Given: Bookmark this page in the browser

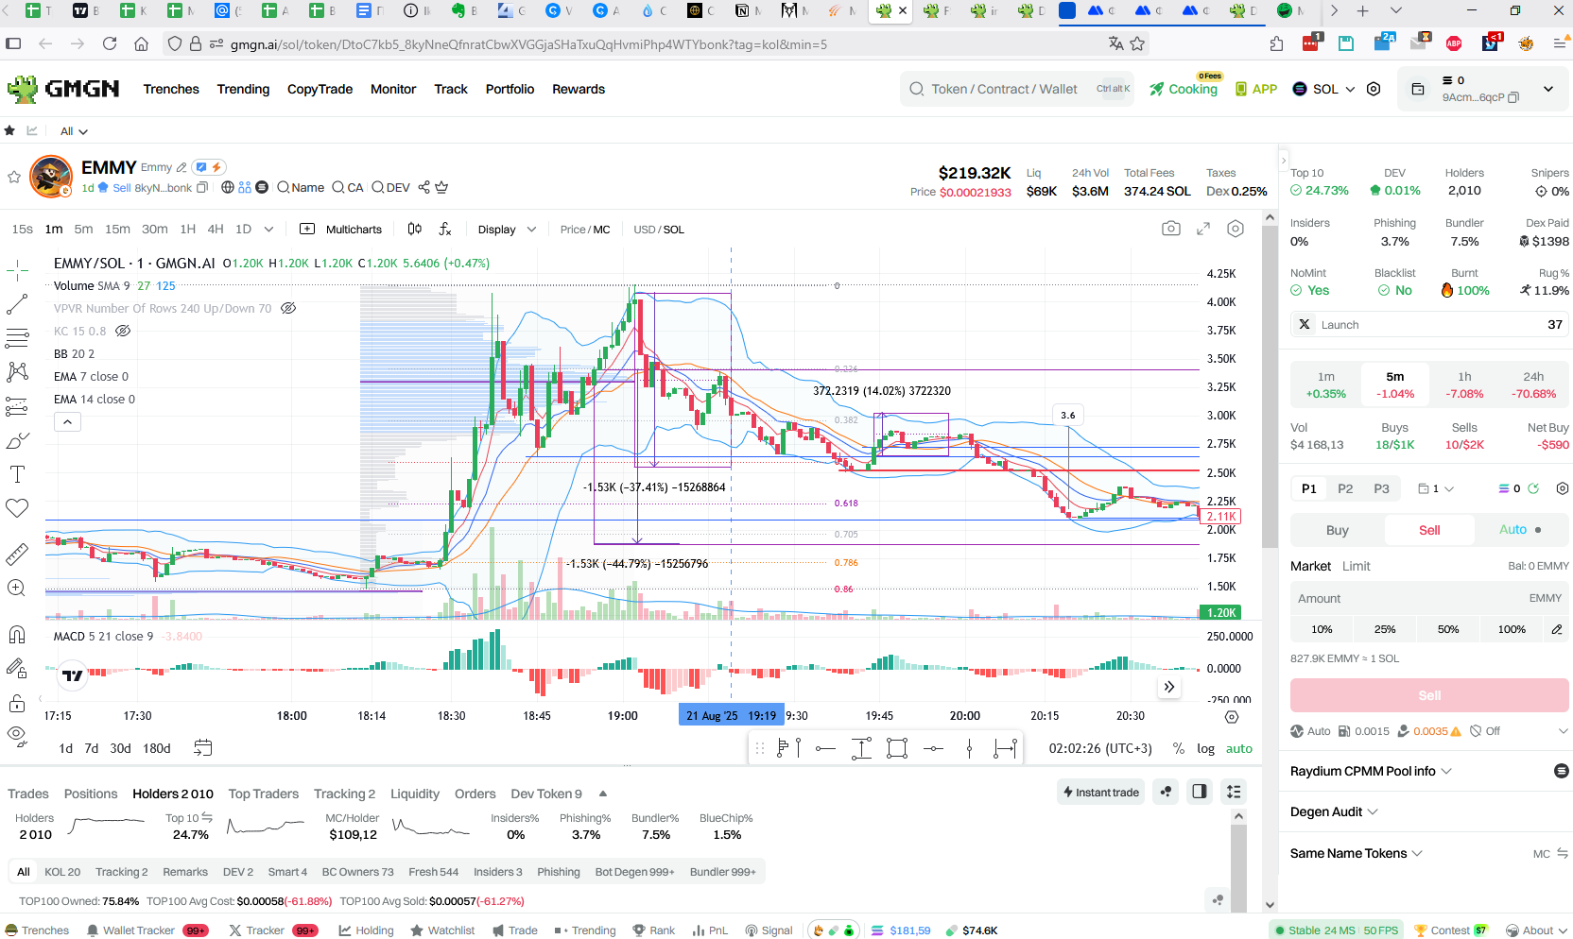Looking at the screenshot, I should pyautogui.click(x=1137, y=43).
